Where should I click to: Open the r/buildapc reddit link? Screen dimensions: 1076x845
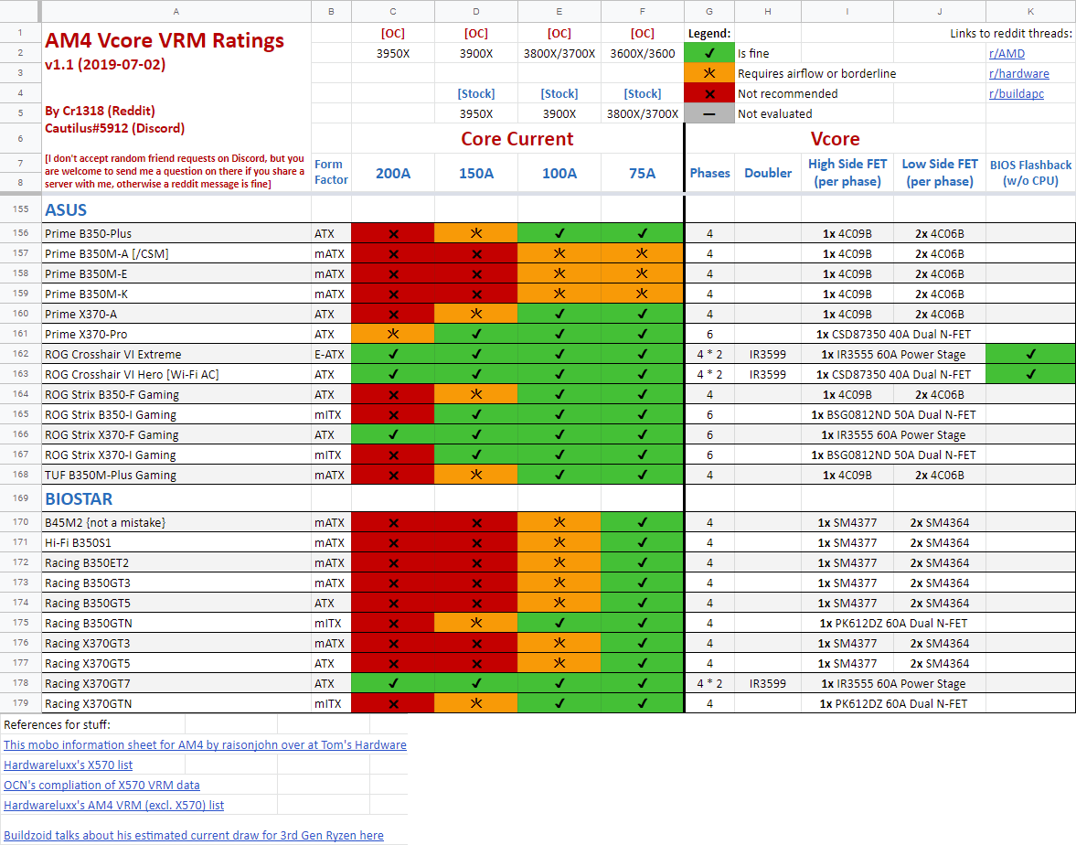point(1016,93)
